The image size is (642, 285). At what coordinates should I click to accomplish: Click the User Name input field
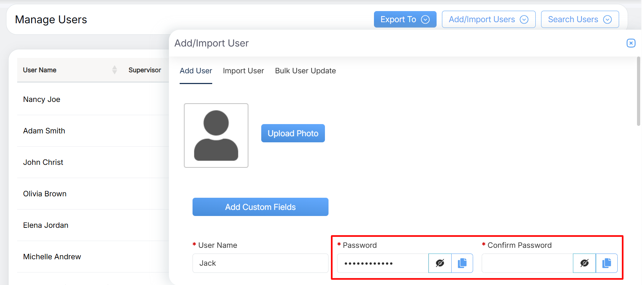pos(260,263)
